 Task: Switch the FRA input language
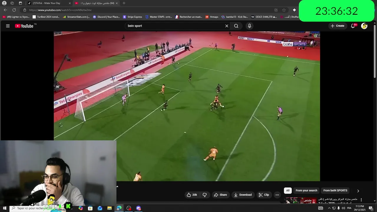[349, 208]
